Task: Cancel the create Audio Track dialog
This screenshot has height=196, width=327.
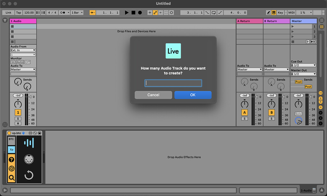Action: coord(153,95)
